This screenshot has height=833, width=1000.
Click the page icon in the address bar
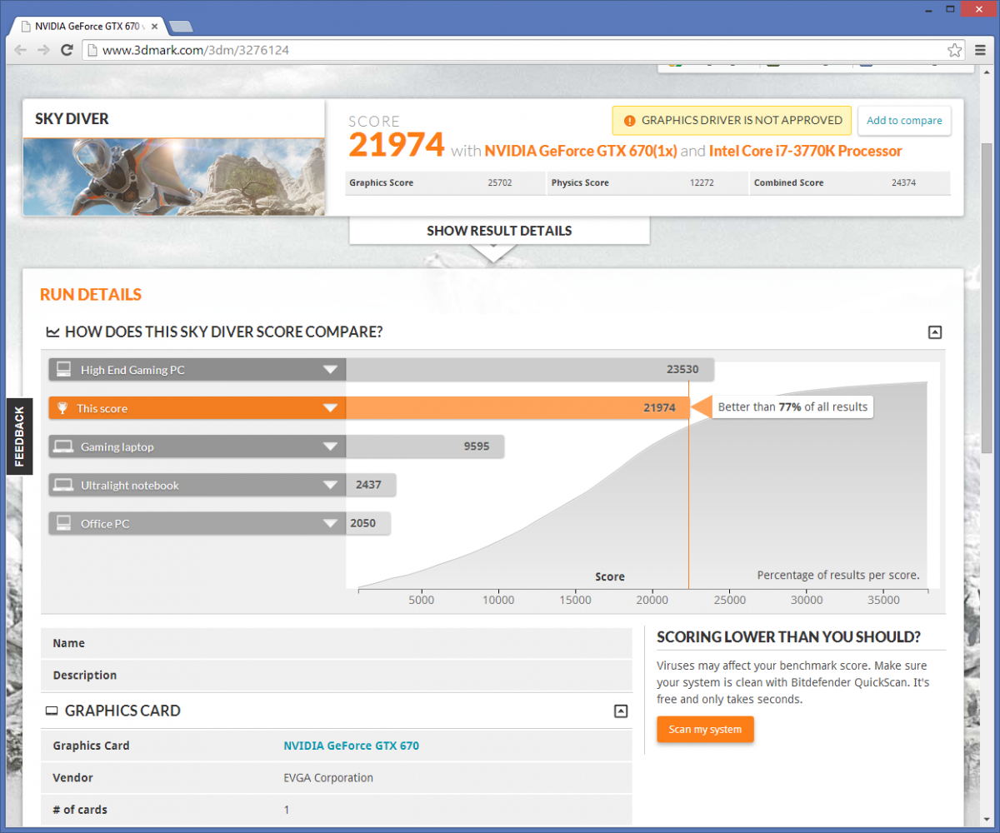(92, 50)
